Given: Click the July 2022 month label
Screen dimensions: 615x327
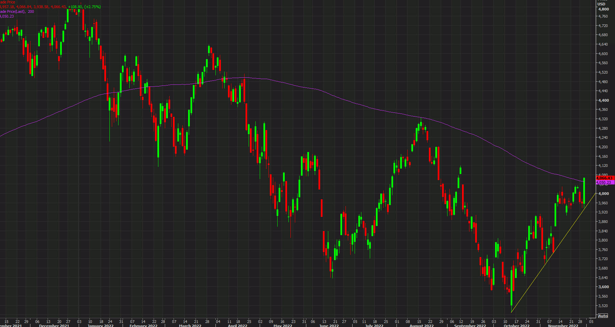Looking at the screenshot, I should [x=374, y=326].
